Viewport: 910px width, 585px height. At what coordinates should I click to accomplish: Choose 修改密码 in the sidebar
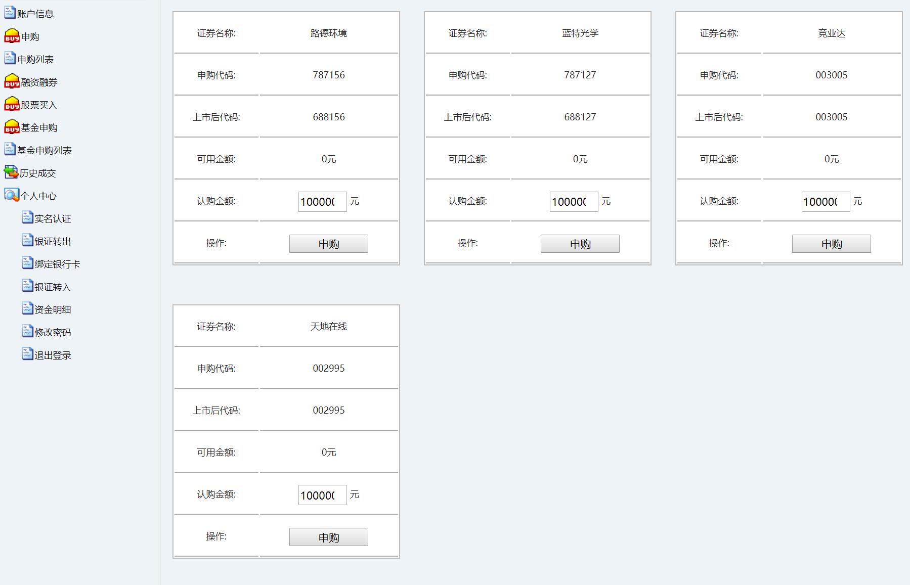pyautogui.click(x=53, y=333)
